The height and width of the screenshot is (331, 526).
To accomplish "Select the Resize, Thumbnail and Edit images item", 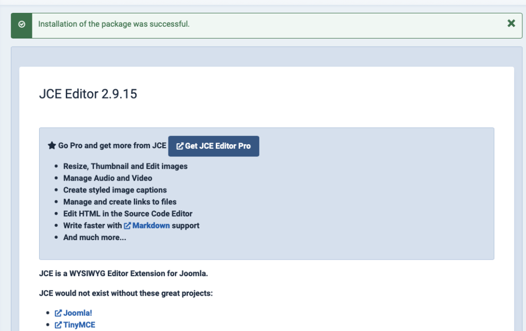I will pyautogui.click(x=125, y=166).
